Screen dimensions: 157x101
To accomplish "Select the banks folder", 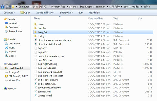I will point(93,24).
